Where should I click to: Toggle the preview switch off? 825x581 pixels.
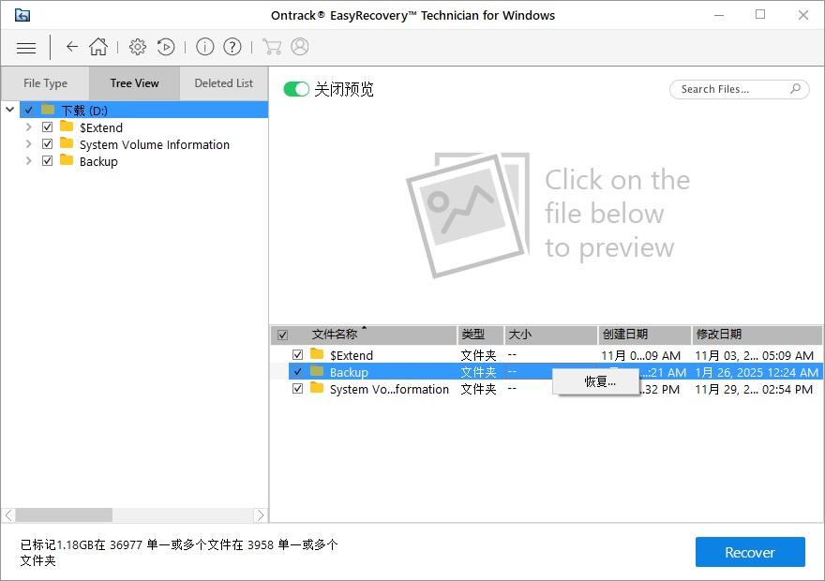[x=296, y=89]
